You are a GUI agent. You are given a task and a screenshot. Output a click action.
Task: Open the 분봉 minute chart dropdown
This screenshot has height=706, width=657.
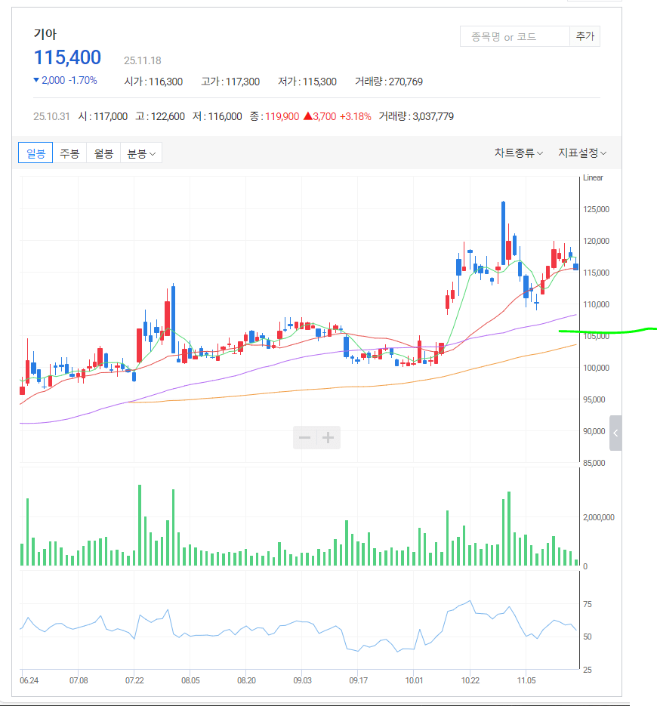tap(141, 153)
